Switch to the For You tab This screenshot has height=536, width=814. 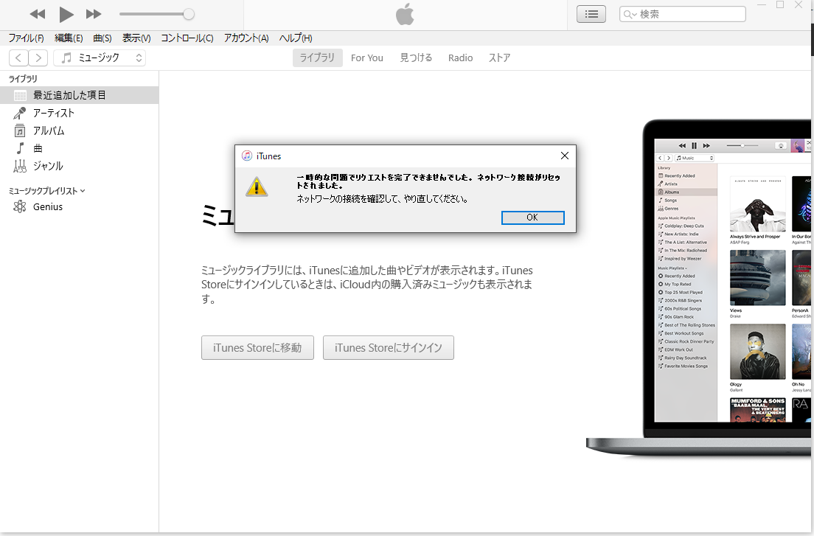pos(367,58)
